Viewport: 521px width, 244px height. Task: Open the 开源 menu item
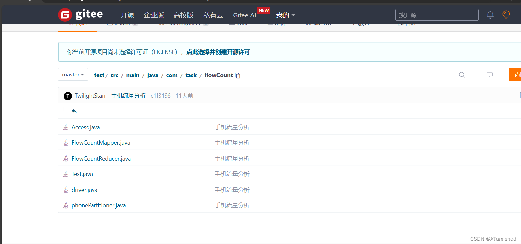click(x=127, y=15)
